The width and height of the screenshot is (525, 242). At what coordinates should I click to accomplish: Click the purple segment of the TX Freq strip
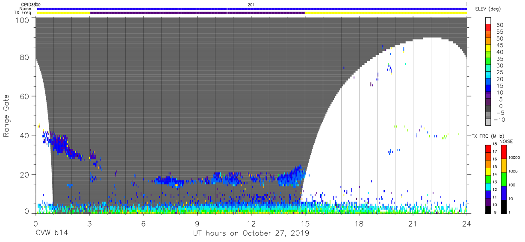pos(197,13)
